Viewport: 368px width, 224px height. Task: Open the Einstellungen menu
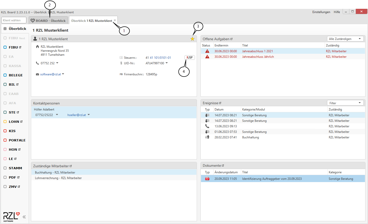pyautogui.click(x=321, y=12)
